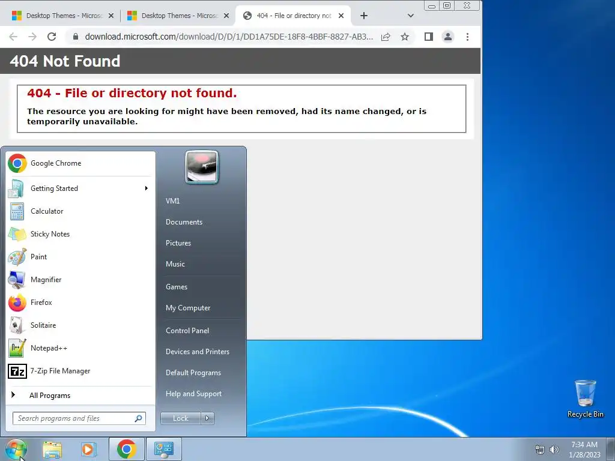Screen dimensions: 615x461
Task: Open 7-Zip File Manager
Action: 80,371
